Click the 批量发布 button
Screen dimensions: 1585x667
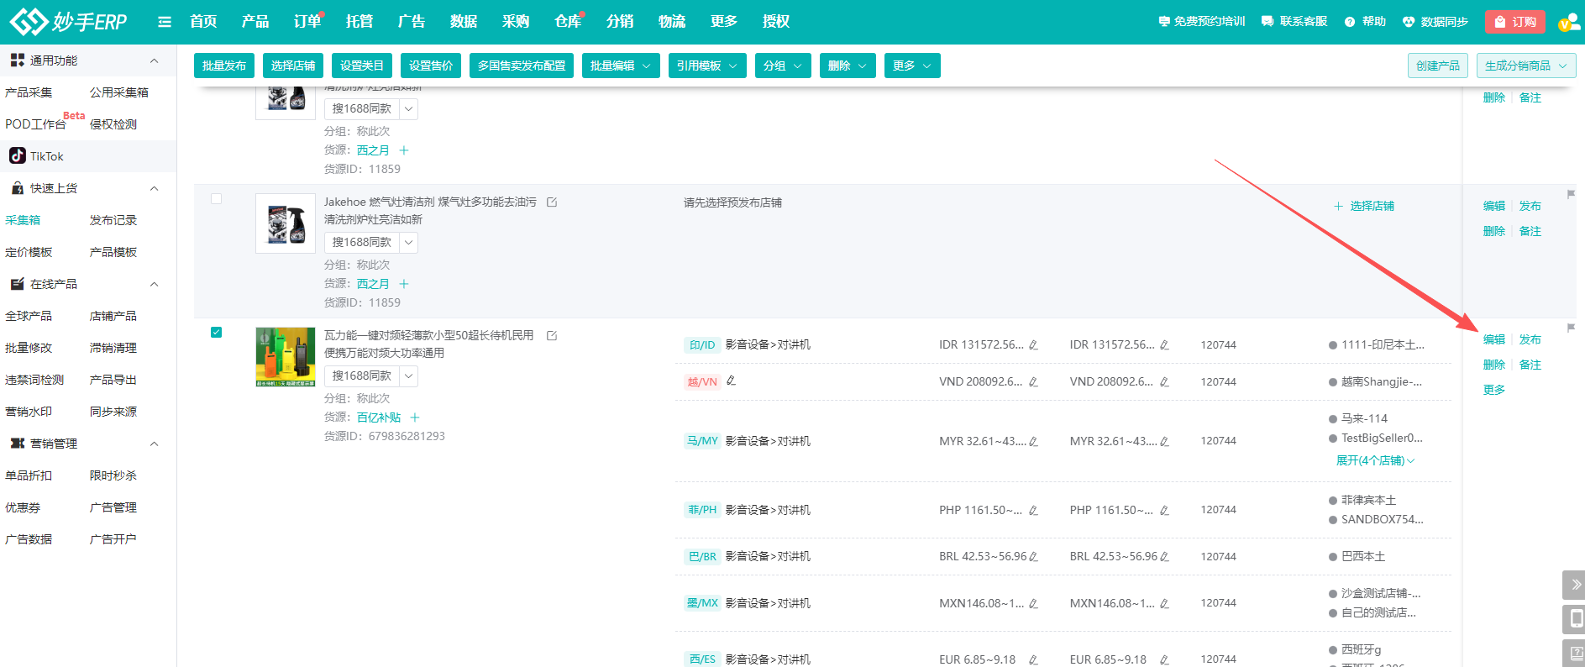pos(224,66)
